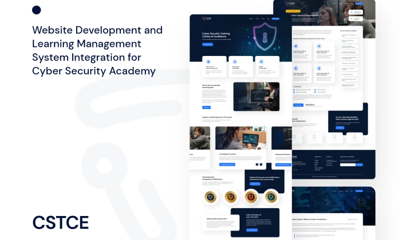Click the blue button under 'We're here to educate'
The height and width of the screenshot is (240, 401).
[x=207, y=107]
